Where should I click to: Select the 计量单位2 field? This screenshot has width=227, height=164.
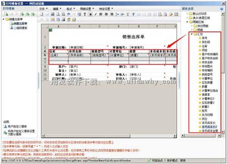coord(208,99)
